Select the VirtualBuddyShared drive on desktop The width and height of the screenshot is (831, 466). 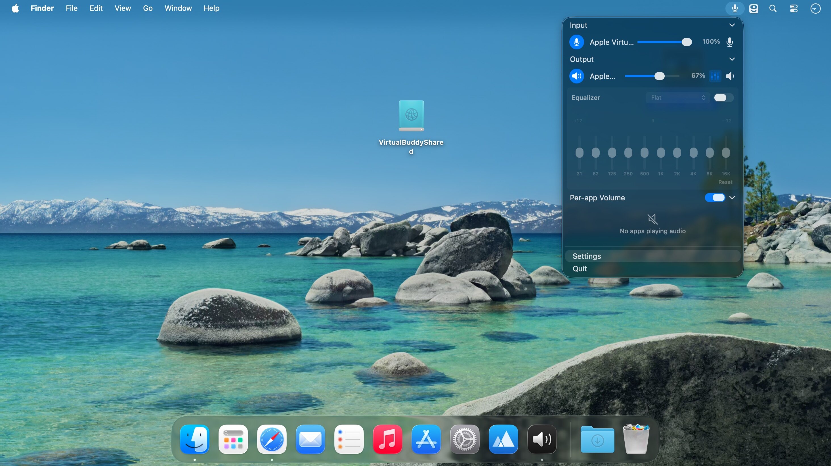click(x=411, y=127)
